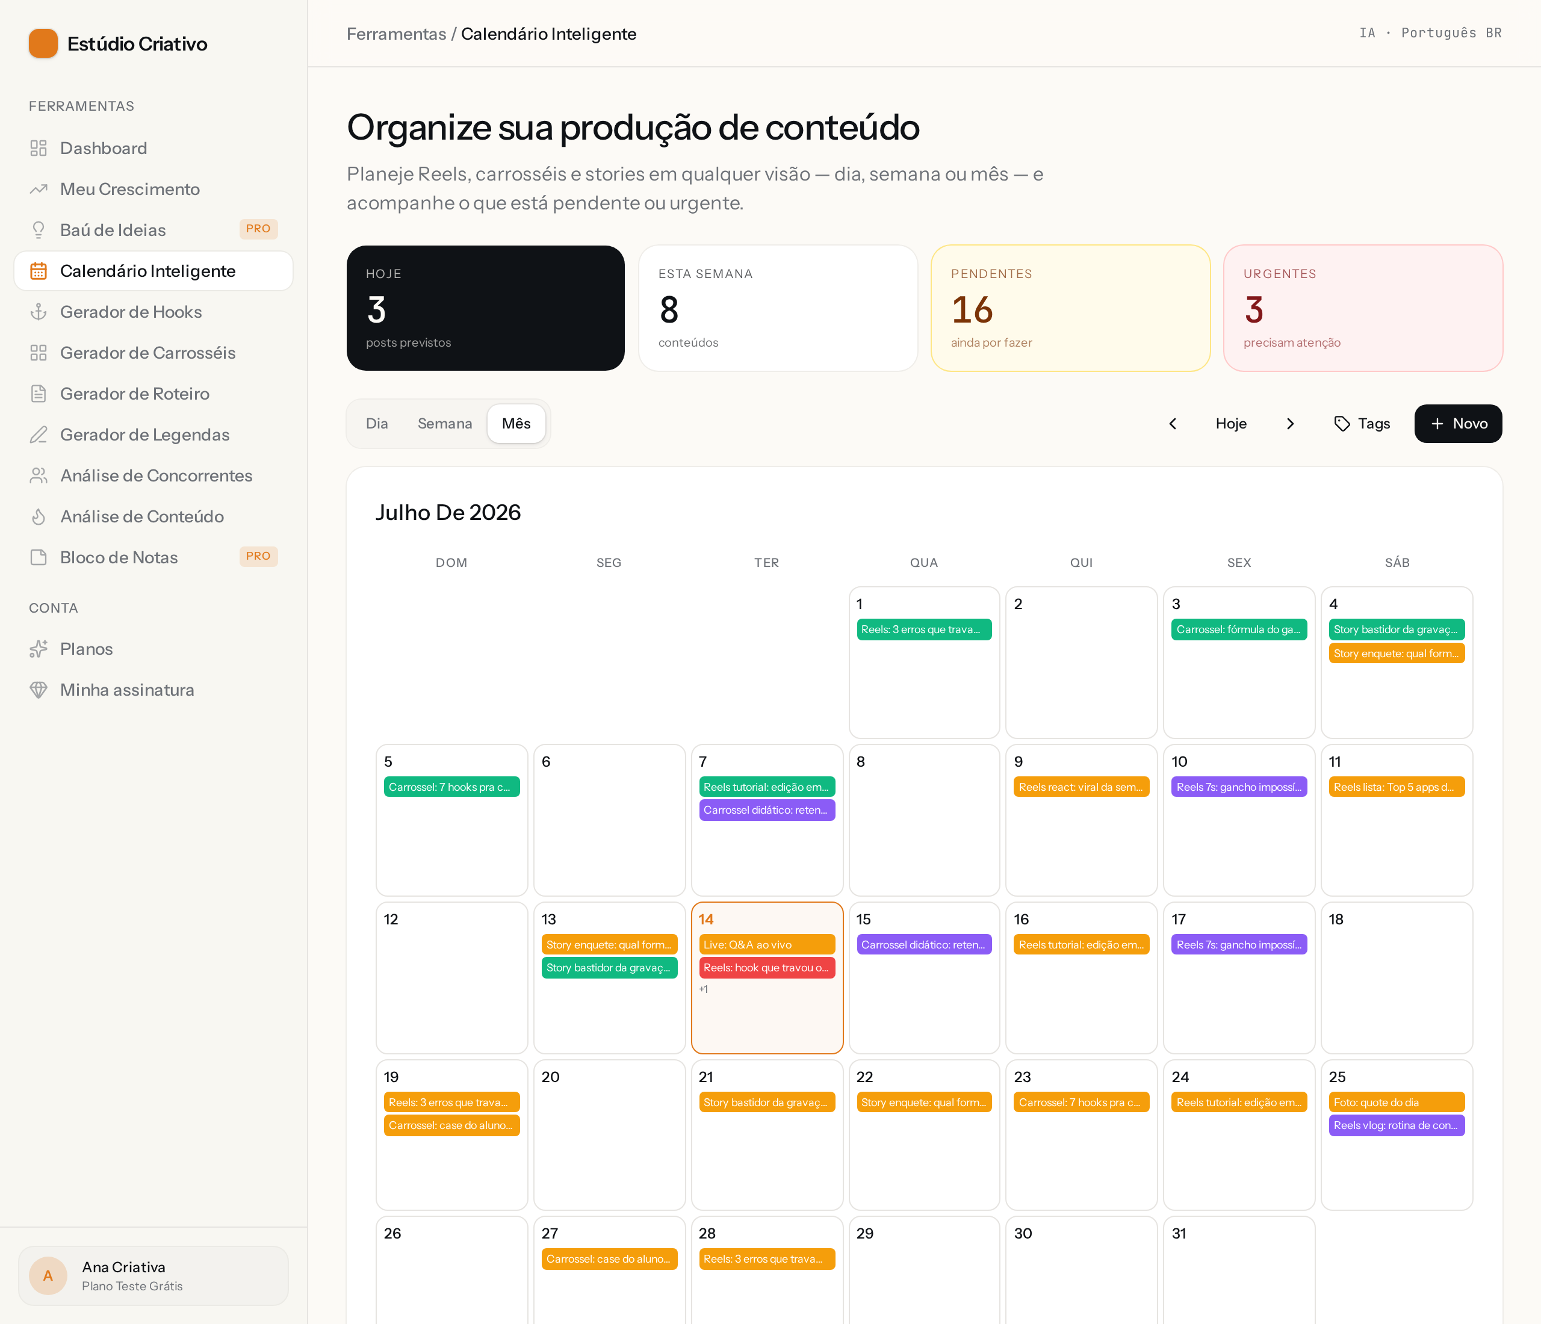Viewport: 1541px width, 1324px height.
Task: Open 'Reels: 3 erros que trava...' on day 28
Action: tap(767, 1260)
